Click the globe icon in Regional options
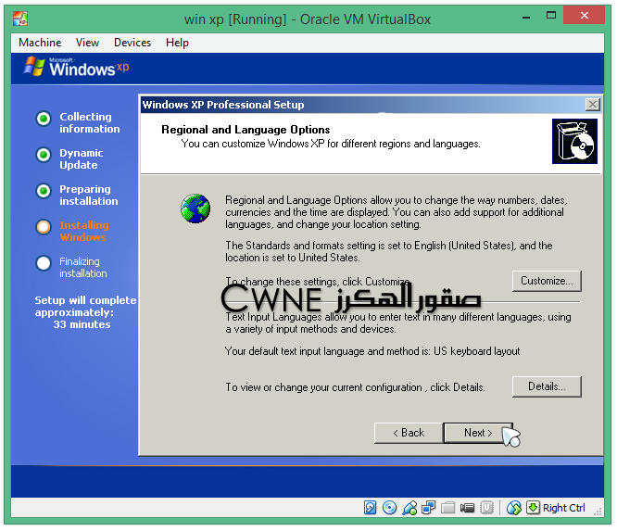This screenshot has height=531, width=617. point(195,209)
